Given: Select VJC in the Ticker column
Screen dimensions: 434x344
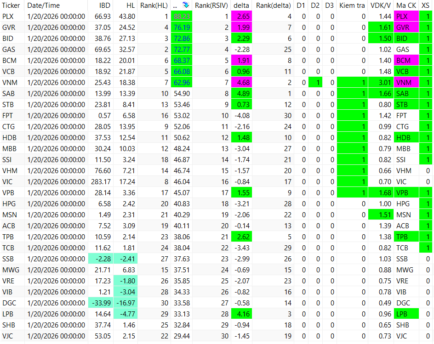Looking at the screenshot, I should point(7,336).
